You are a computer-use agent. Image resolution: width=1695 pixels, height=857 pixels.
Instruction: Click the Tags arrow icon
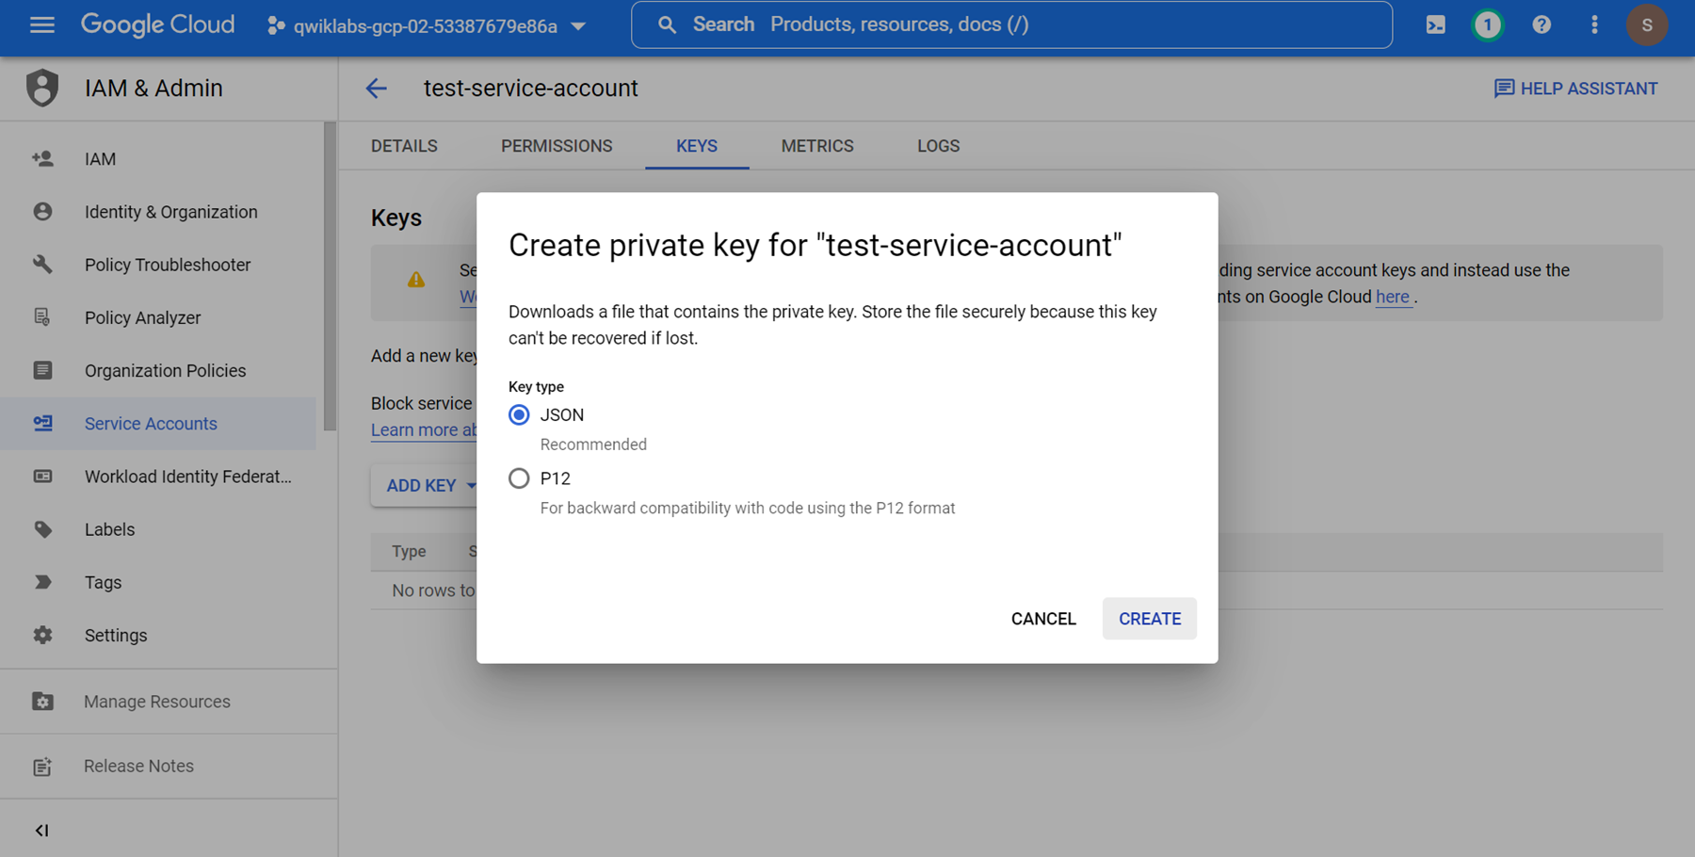[x=42, y=582]
